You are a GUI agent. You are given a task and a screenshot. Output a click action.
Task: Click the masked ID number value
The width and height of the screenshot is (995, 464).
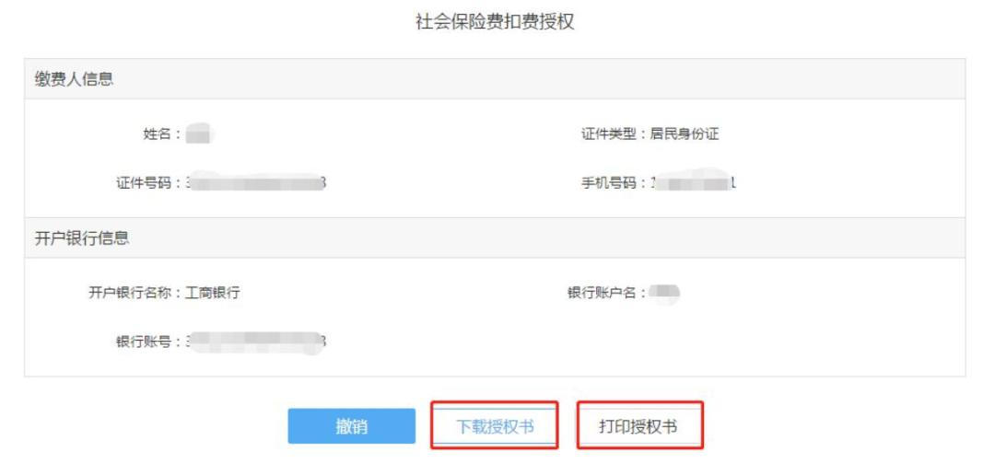tap(256, 182)
